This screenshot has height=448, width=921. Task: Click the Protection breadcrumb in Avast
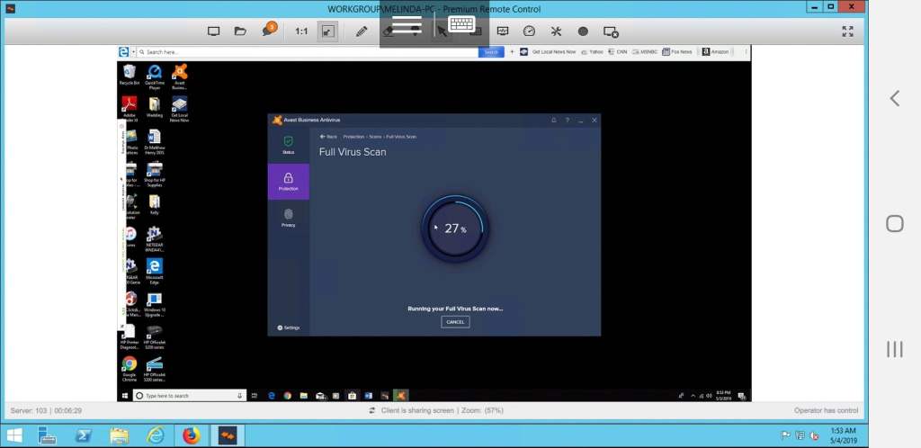point(353,136)
